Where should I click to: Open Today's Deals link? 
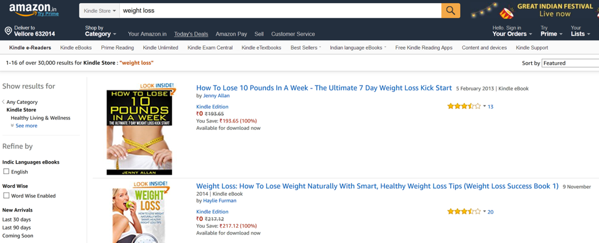[191, 34]
